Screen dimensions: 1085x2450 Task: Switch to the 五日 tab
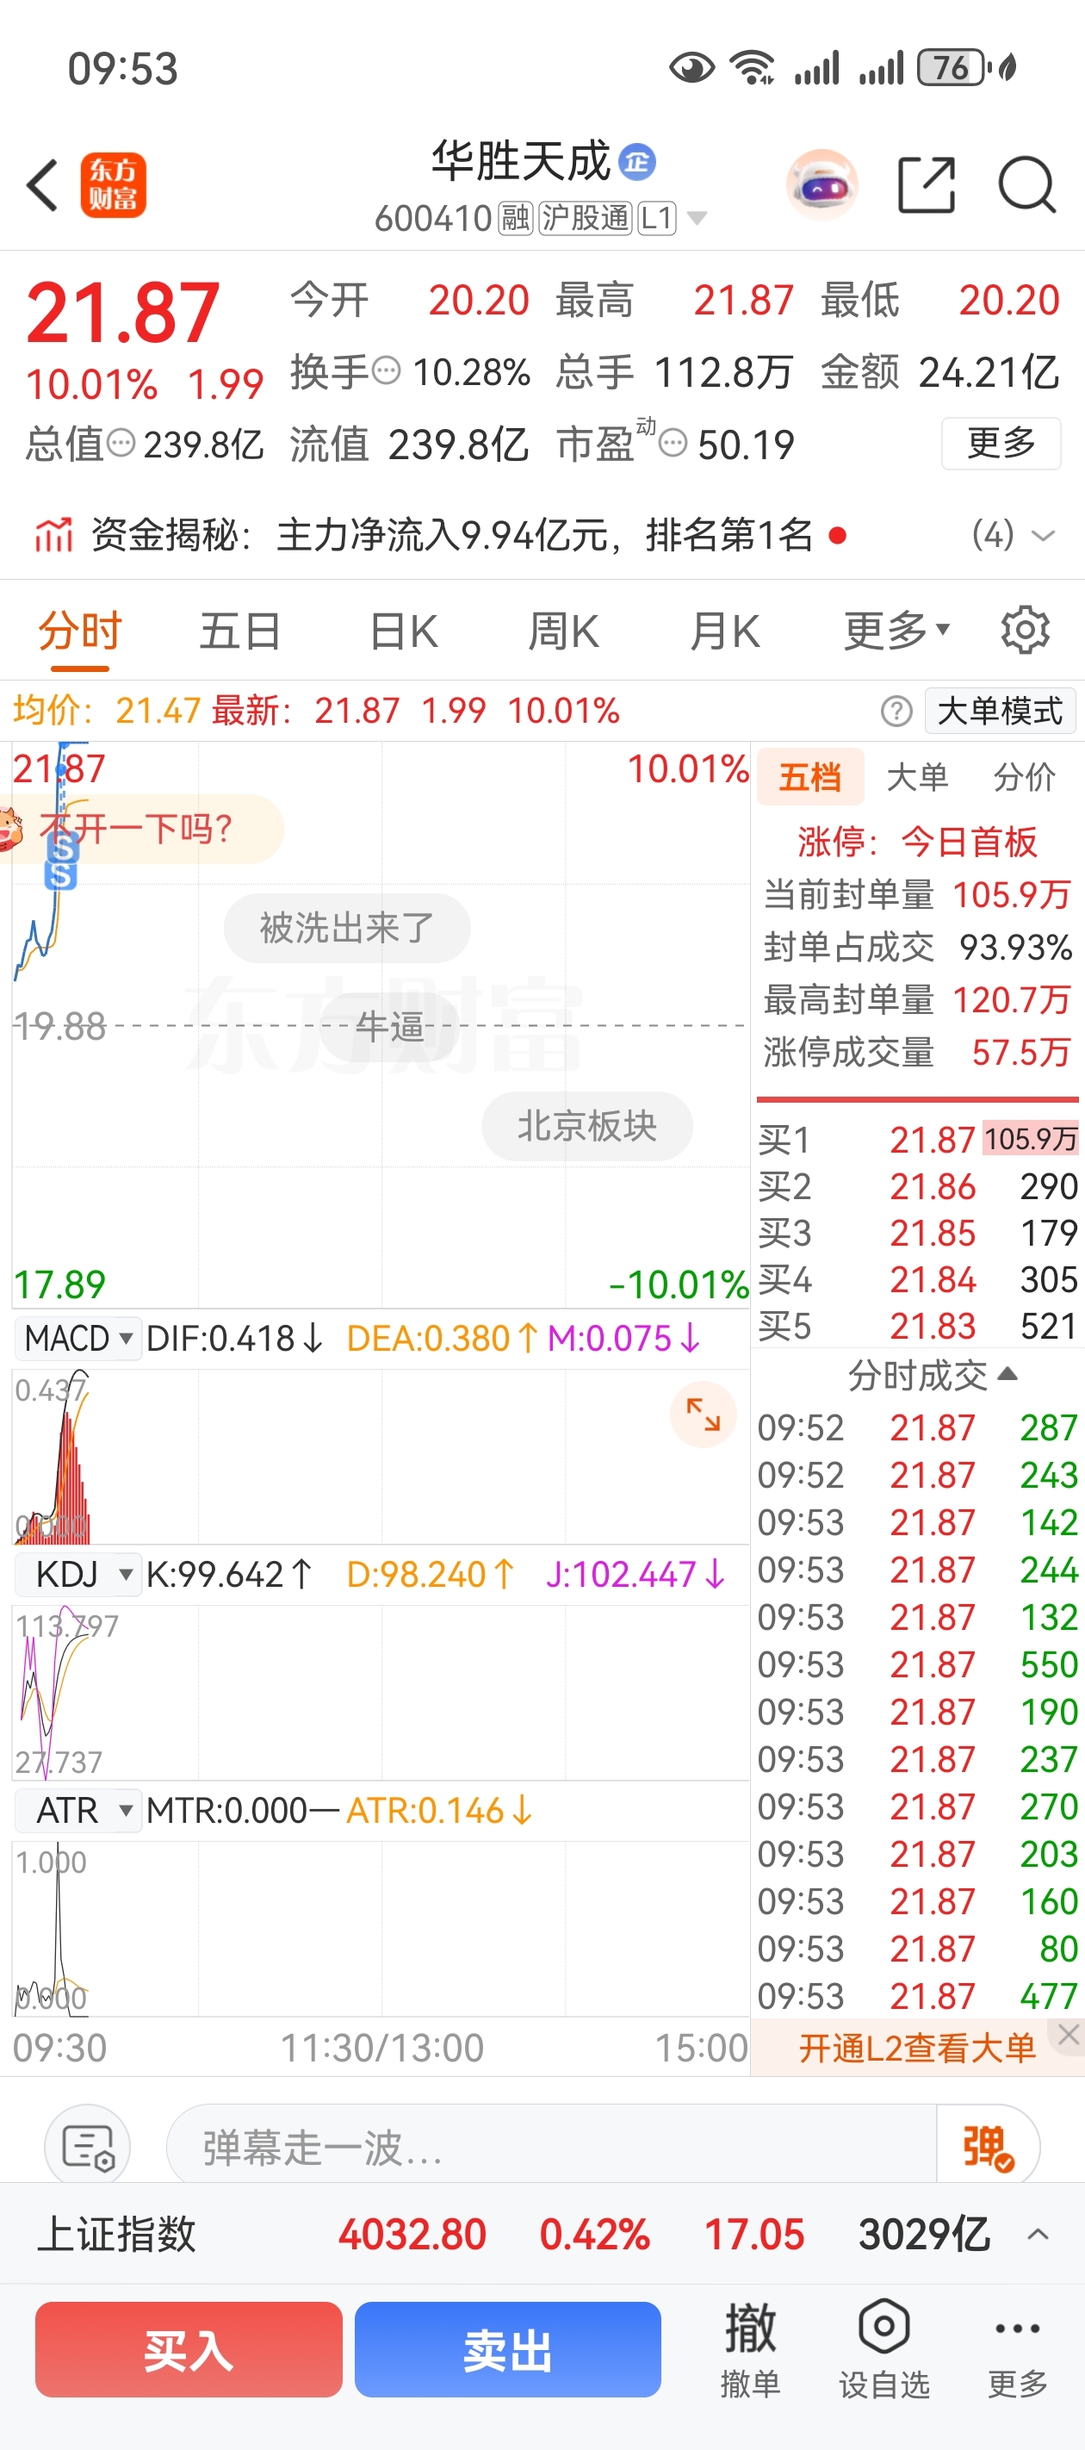pyautogui.click(x=239, y=630)
